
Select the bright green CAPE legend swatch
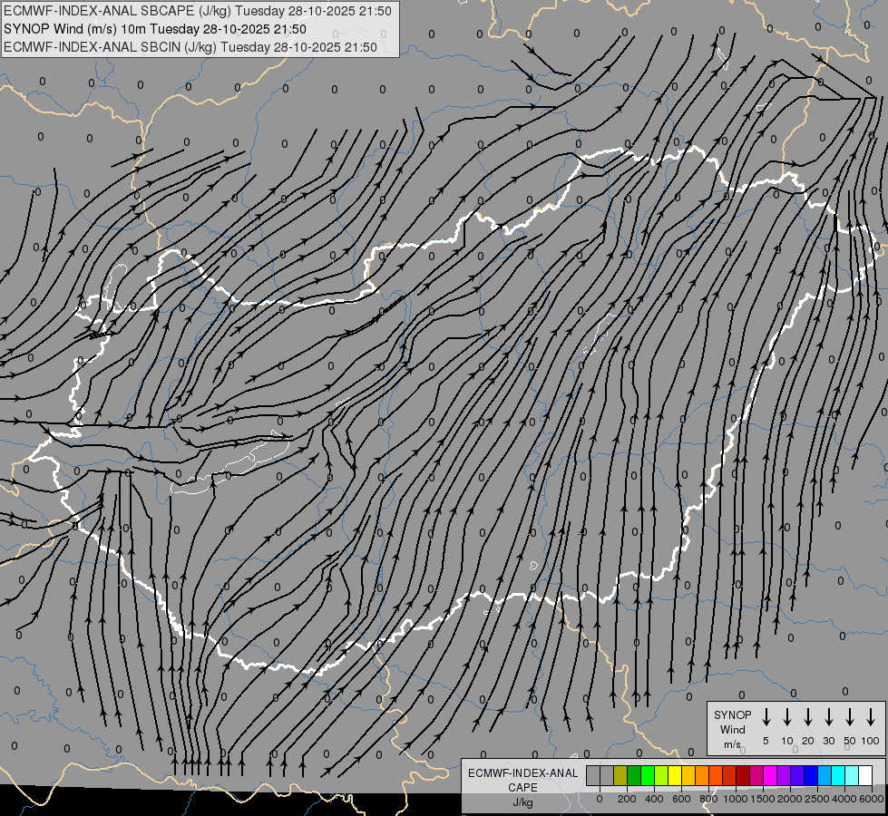648,775
